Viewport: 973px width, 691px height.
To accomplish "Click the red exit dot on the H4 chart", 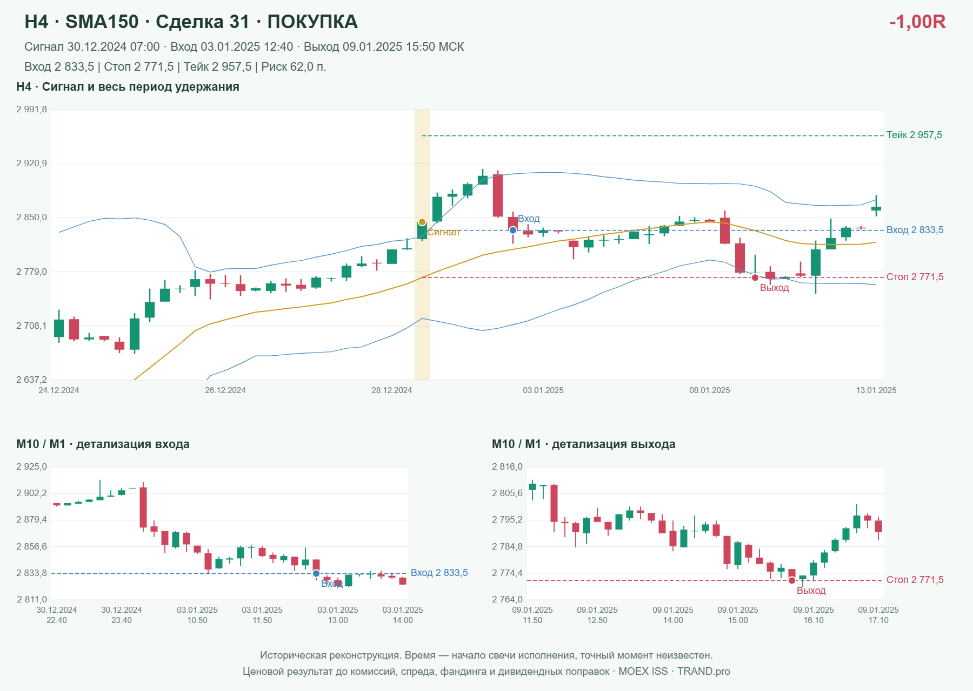I will [x=755, y=277].
